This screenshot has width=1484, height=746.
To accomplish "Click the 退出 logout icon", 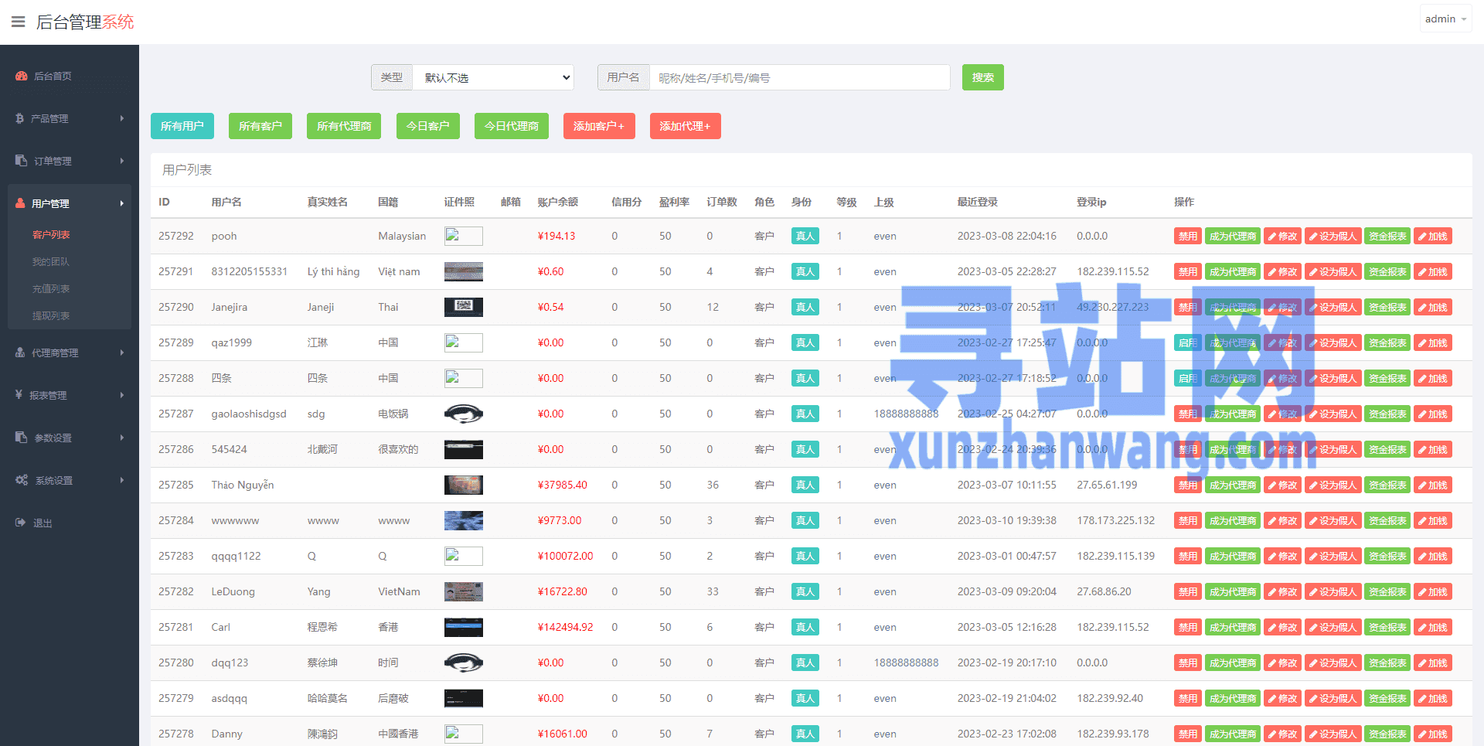I will click(21, 523).
